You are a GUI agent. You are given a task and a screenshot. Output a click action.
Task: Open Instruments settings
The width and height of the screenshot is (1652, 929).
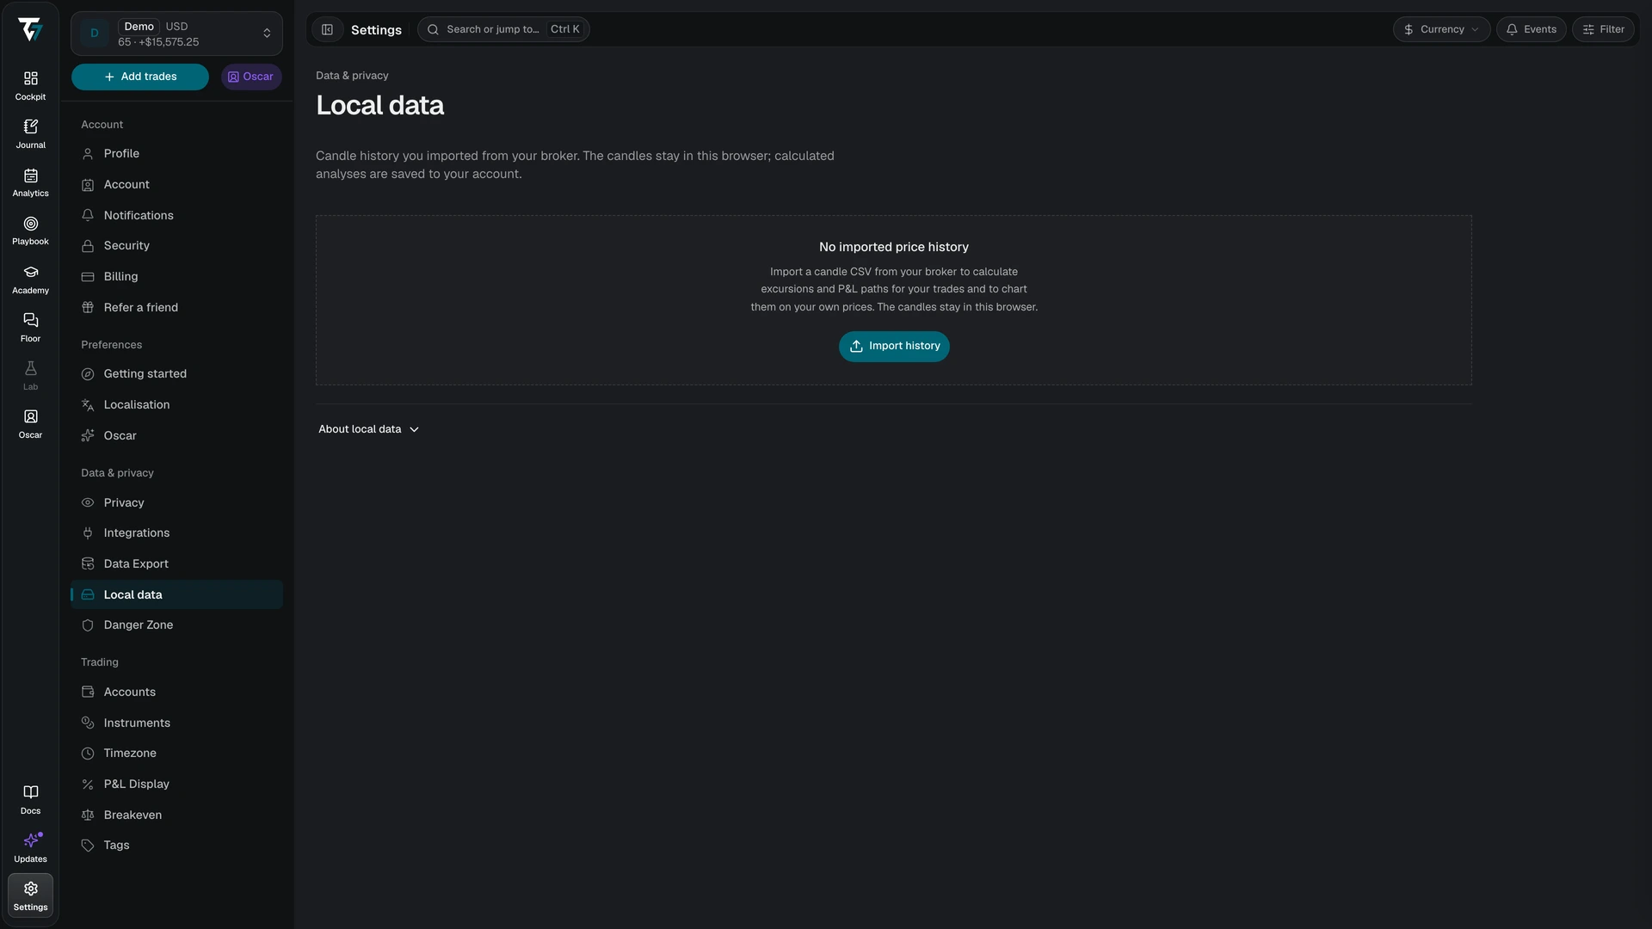(176, 723)
